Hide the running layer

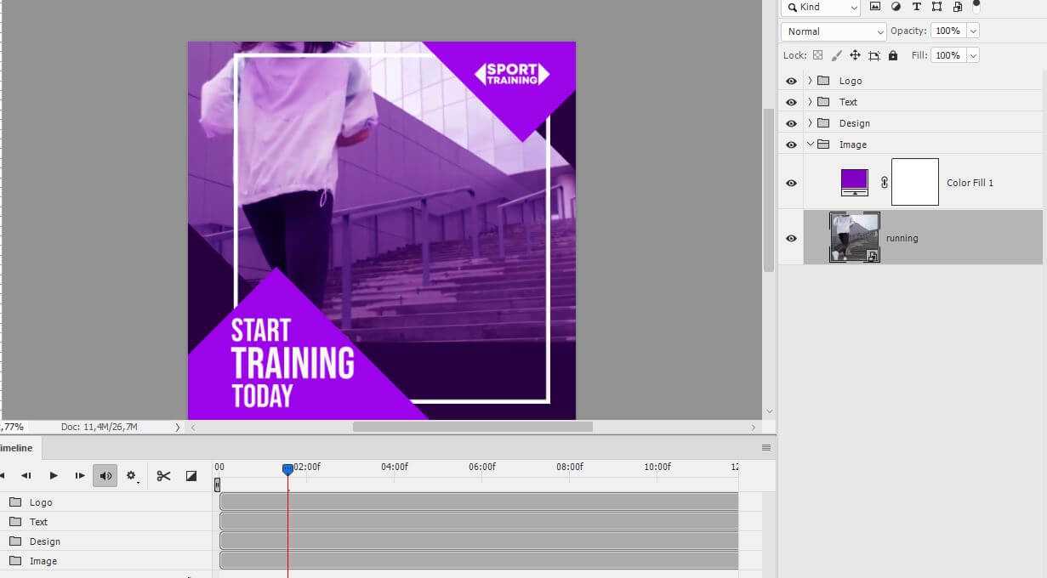[x=791, y=238]
